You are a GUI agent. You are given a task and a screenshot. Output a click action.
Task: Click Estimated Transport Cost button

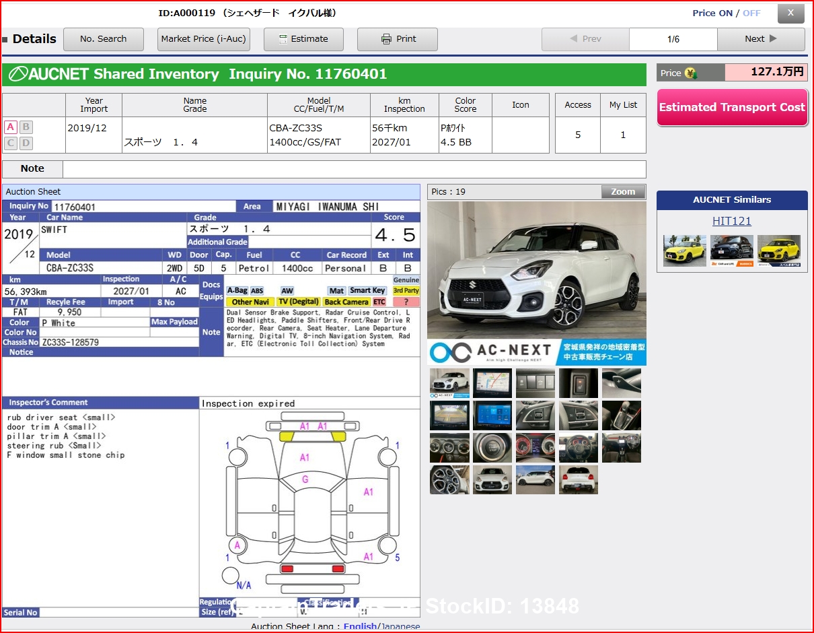click(x=732, y=107)
